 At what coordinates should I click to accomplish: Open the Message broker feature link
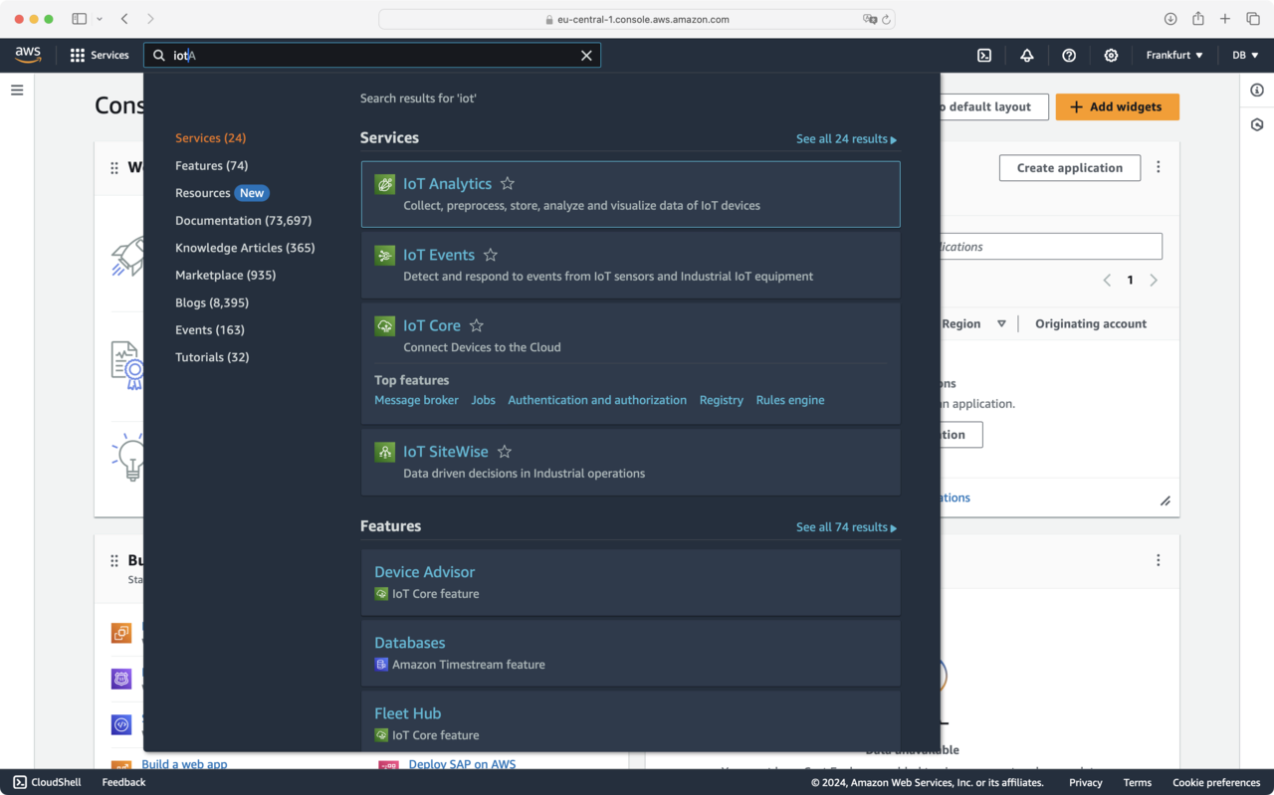click(416, 400)
